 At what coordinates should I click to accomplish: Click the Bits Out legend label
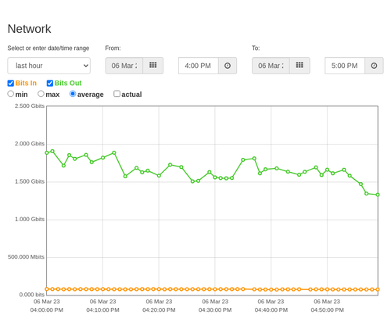point(68,83)
